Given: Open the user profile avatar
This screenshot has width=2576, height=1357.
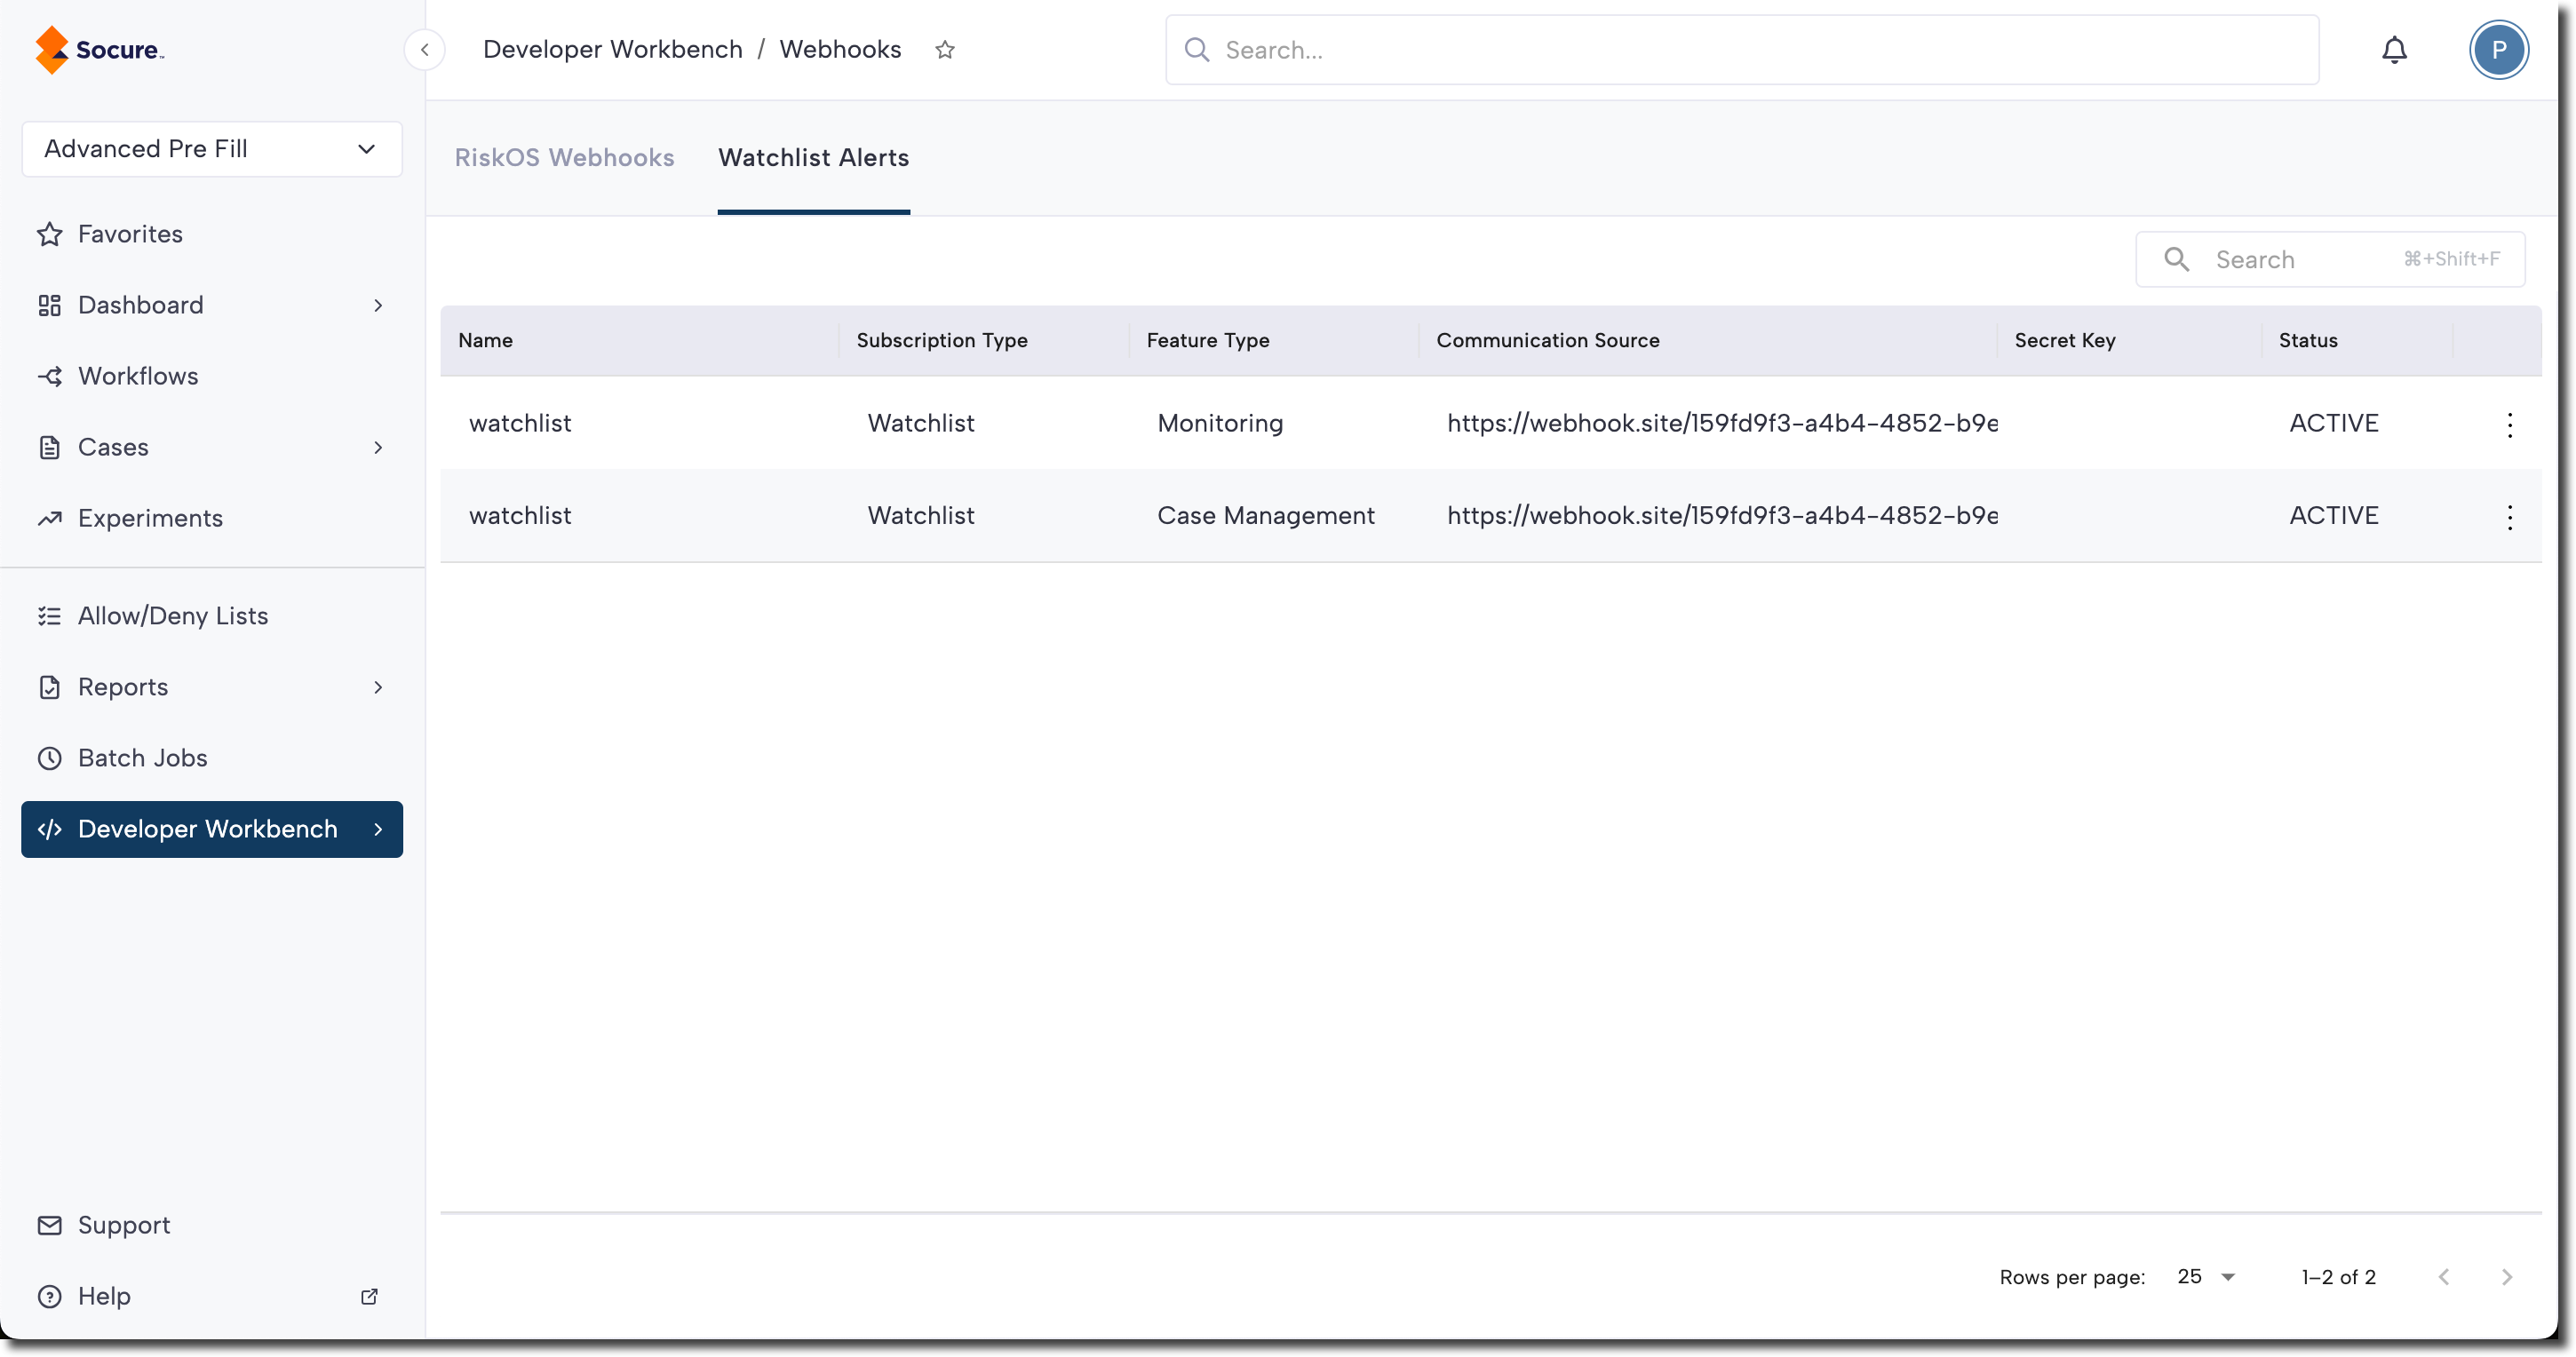Looking at the screenshot, I should [2498, 50].
